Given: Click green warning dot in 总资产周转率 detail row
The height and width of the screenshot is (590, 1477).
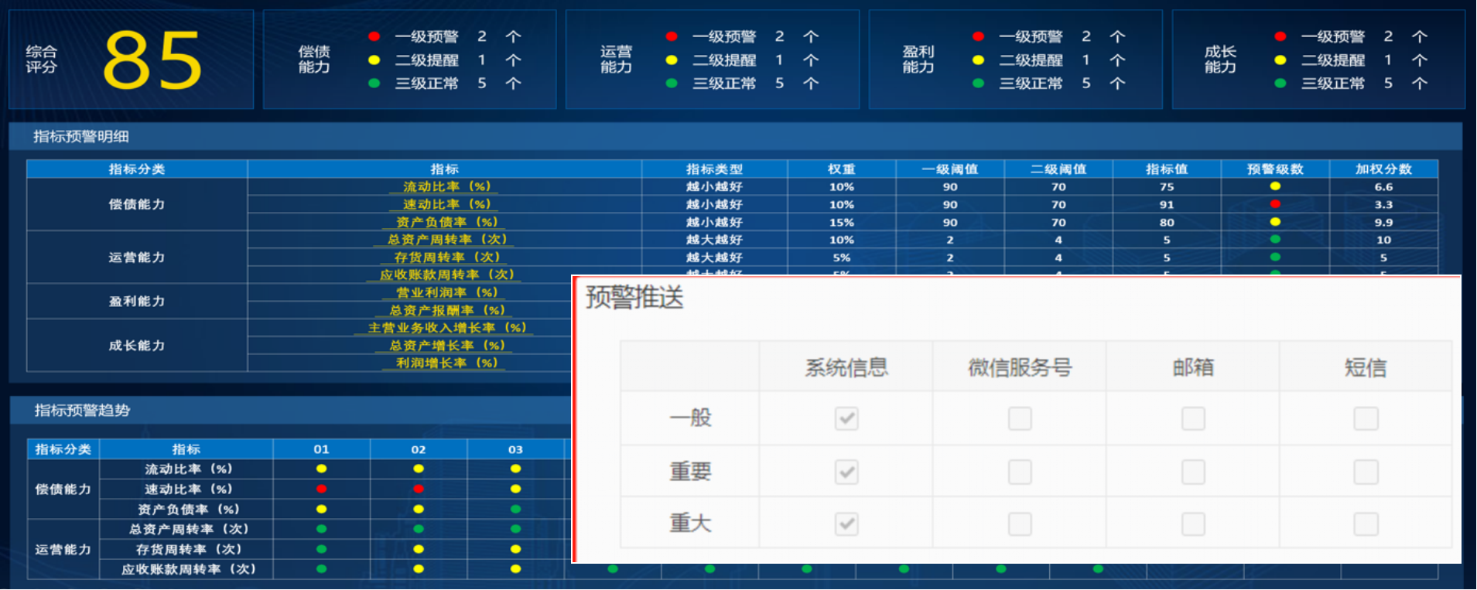Looking at the screenshot, I should pos(1275,240).
